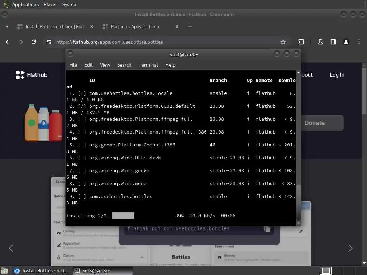Open the Chromium extensions puzzle icon
The image size is (367, 275).
[301, 42]
